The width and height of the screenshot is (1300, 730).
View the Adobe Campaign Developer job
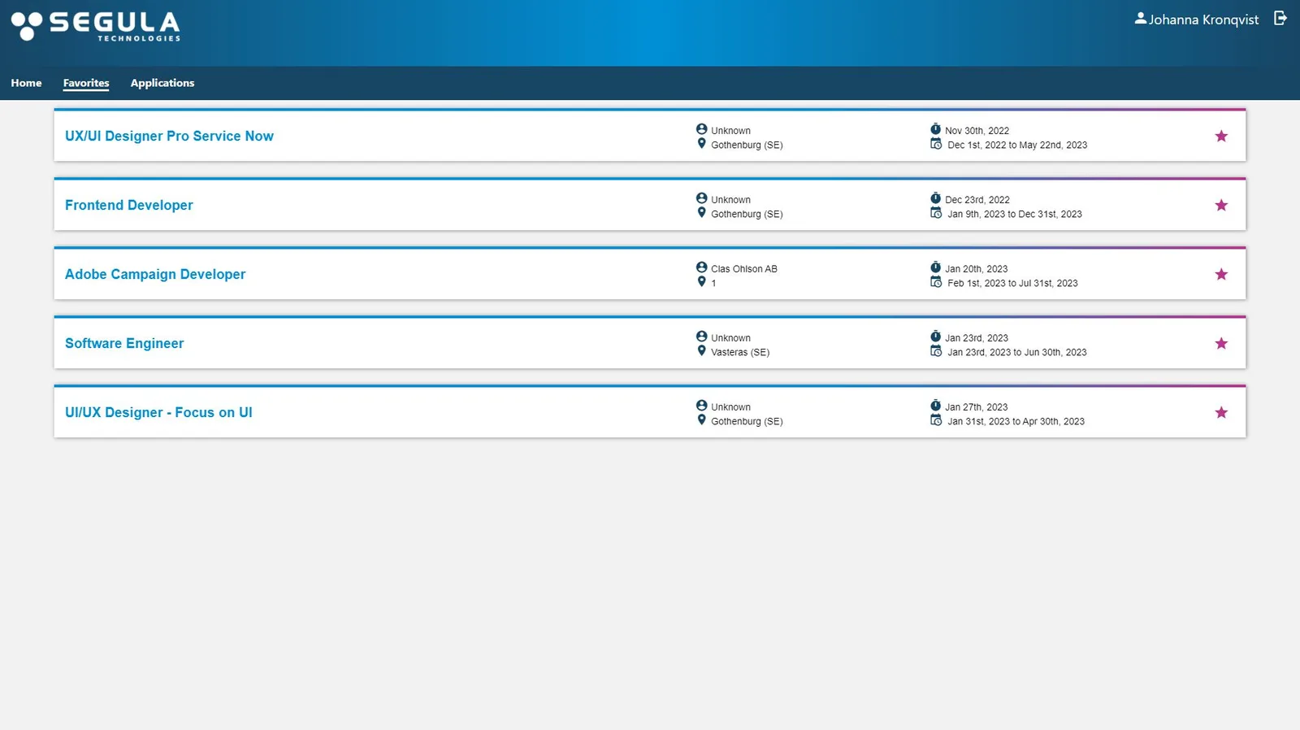[x=155, y=274]
